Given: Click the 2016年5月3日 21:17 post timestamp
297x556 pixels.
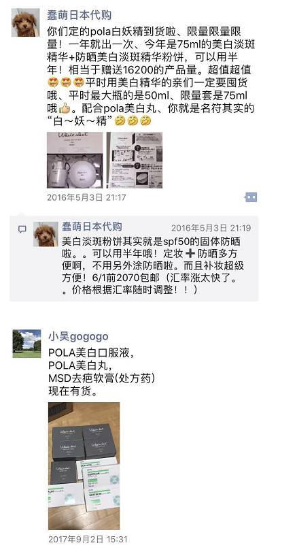Looking at the screenshot, I should (86, 197).
